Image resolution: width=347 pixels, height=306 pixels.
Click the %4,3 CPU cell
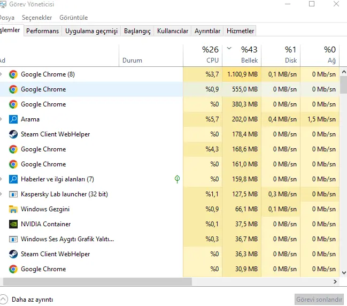point(203,149)
